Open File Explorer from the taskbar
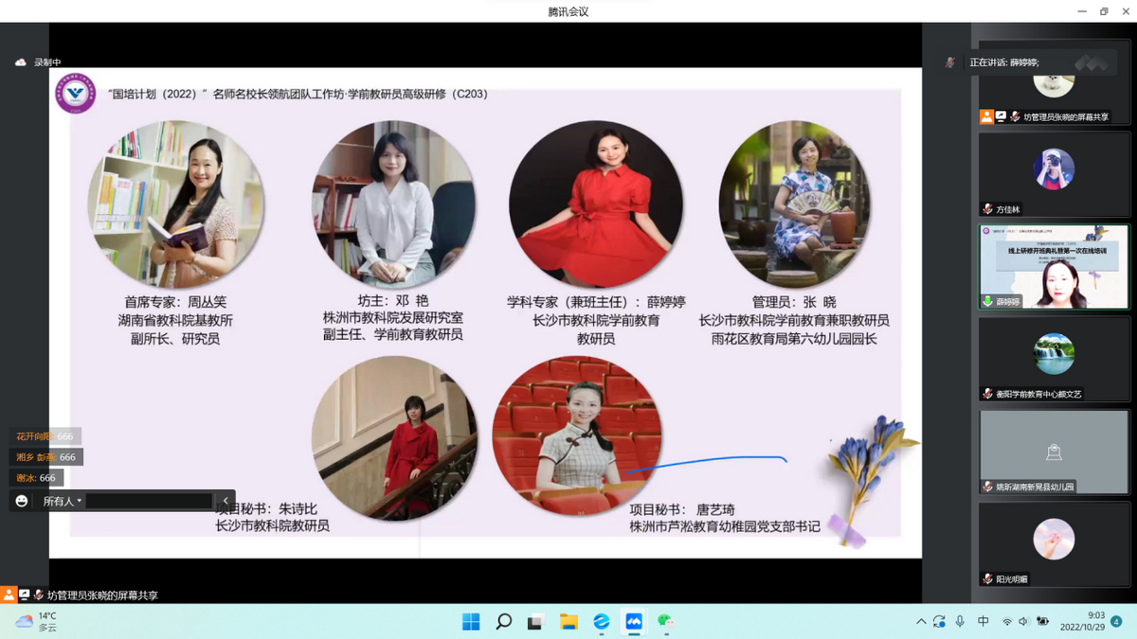1137x639 pixels. 568,622
